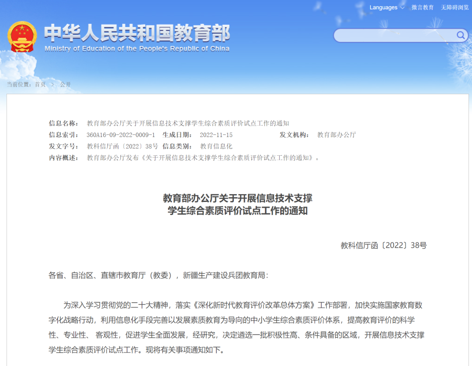Screen dimensions: 472x366
Task: Open the 公开 breadcrumb section
Action: tap(66, 85)
